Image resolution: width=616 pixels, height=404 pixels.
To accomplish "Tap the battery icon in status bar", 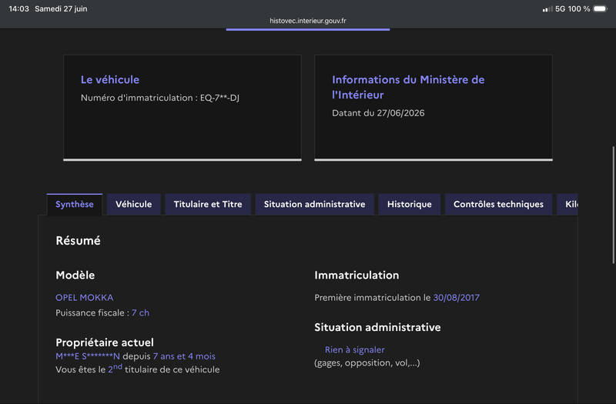I will coord(601,8).
